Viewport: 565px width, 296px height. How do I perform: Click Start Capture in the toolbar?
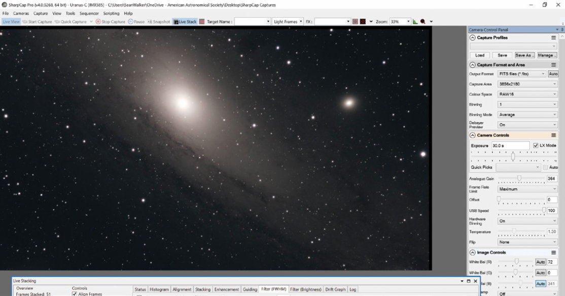[37, 22]
